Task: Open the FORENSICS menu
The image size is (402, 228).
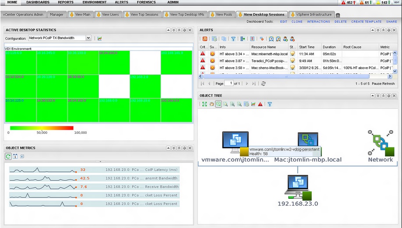Action: [x=146, y=2]
